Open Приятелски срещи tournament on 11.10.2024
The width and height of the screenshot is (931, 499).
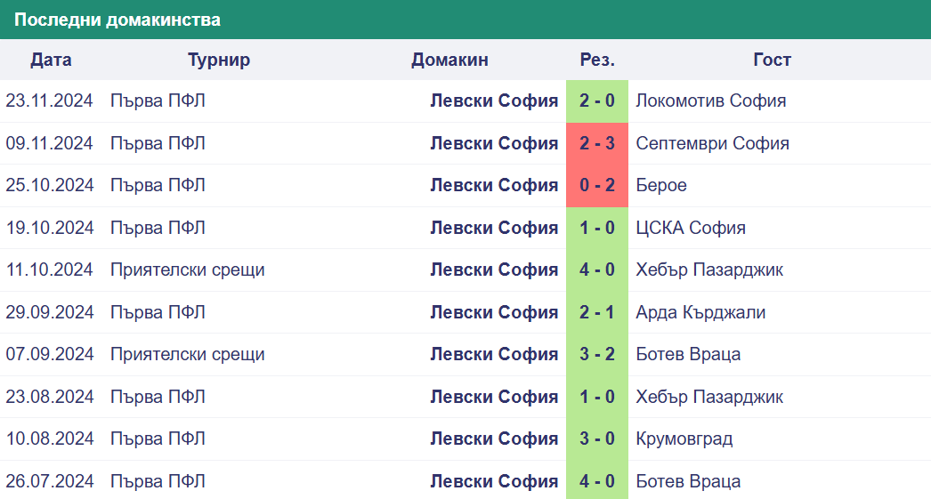click(188, 270)
